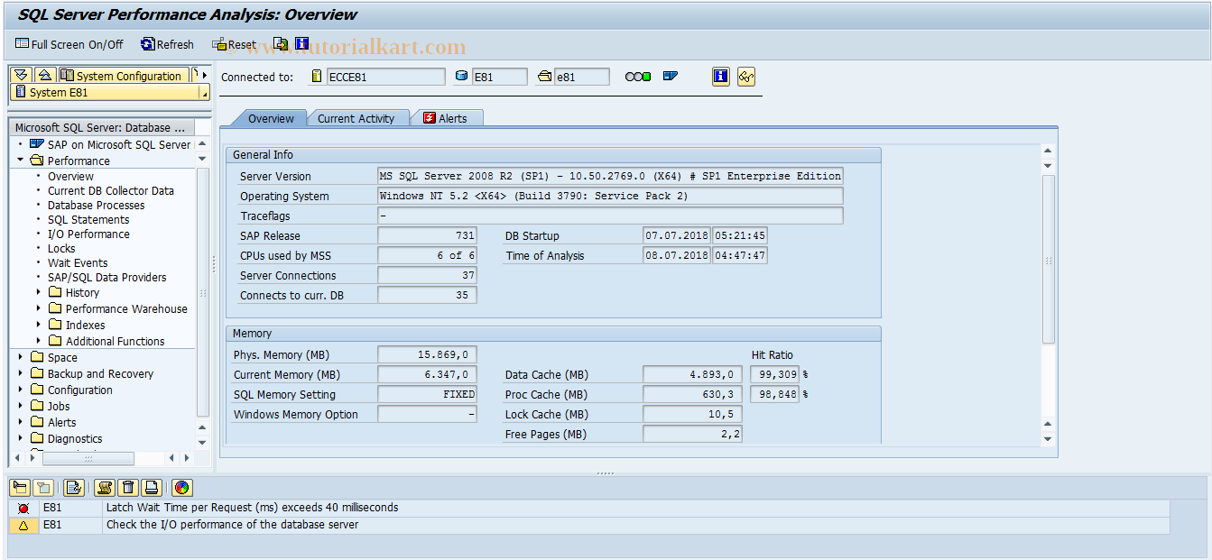Screen dimensions: 1212x560
Task: Select System E81 in the system list
Action: pos(110,92)
